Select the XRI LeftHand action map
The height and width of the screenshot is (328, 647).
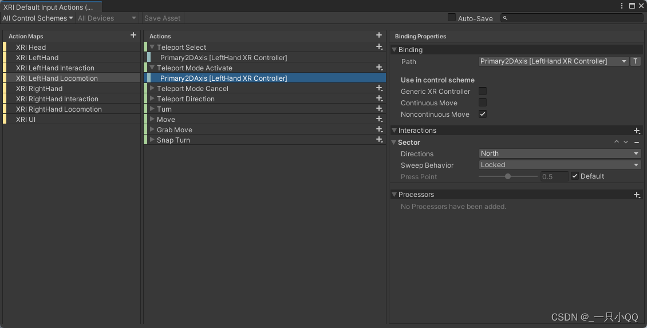[x=72, y=57]
